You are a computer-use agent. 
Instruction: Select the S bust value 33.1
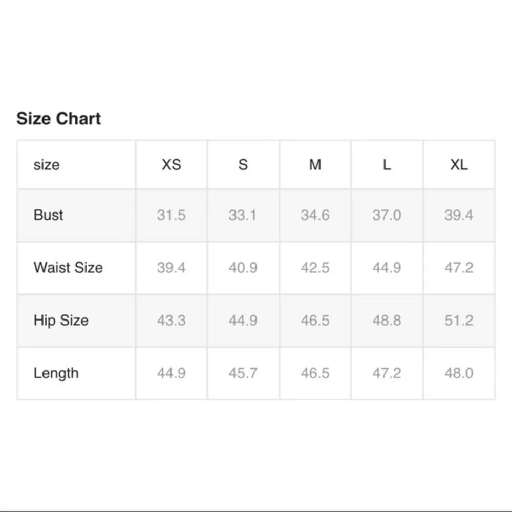(243, 215)
